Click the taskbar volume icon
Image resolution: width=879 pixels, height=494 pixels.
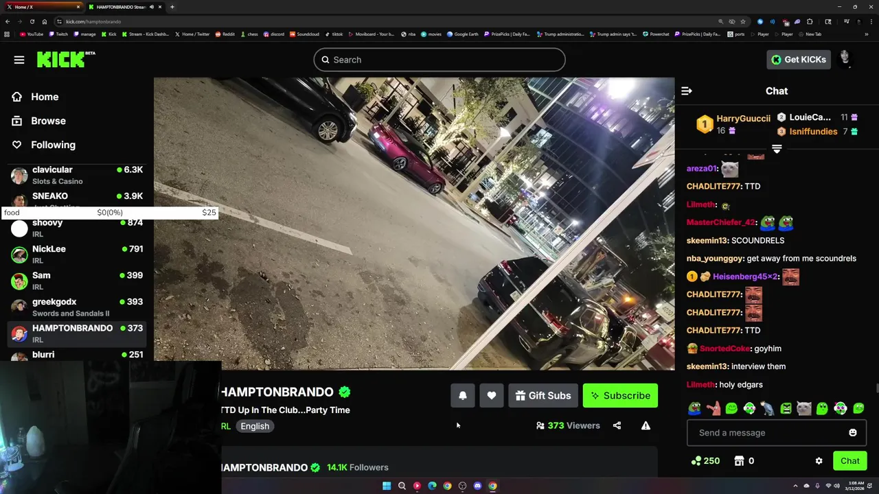coord(836,486)
